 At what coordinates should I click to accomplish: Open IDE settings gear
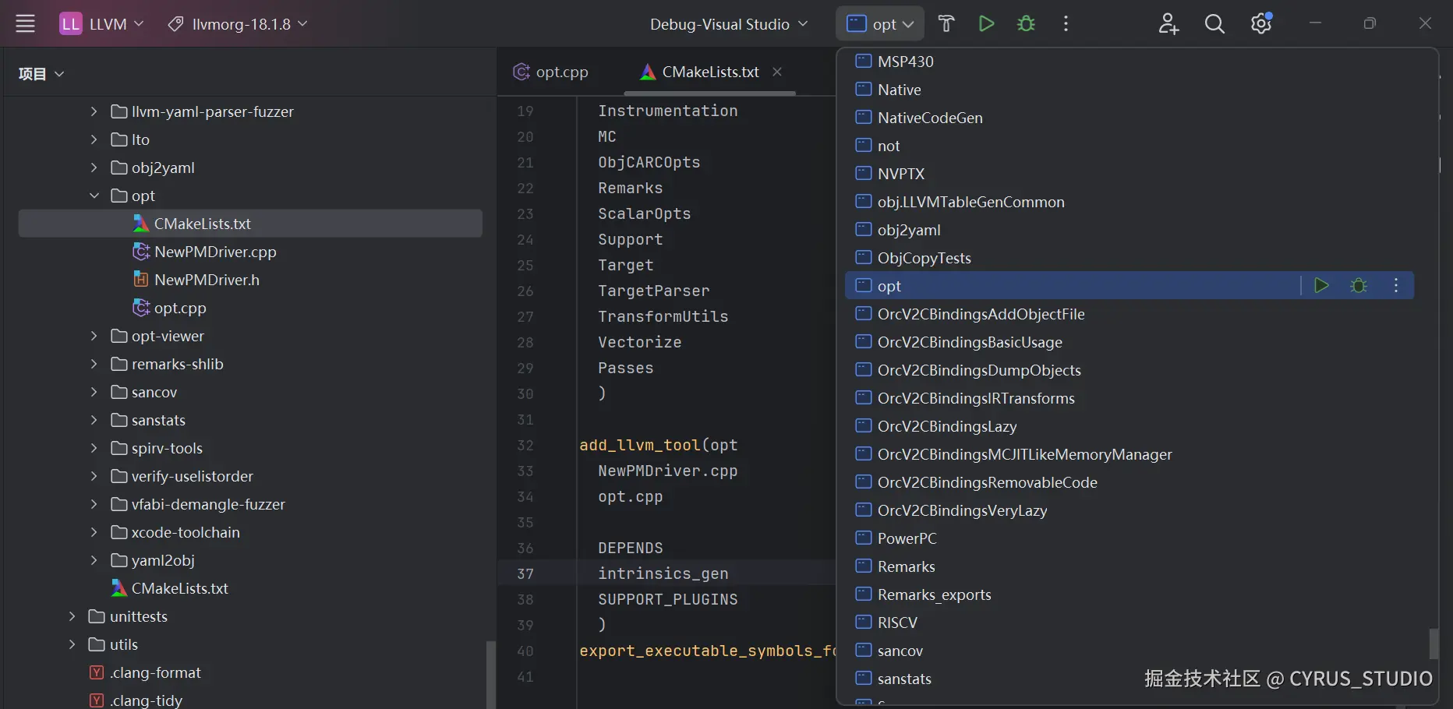[x=1261, y=24]
